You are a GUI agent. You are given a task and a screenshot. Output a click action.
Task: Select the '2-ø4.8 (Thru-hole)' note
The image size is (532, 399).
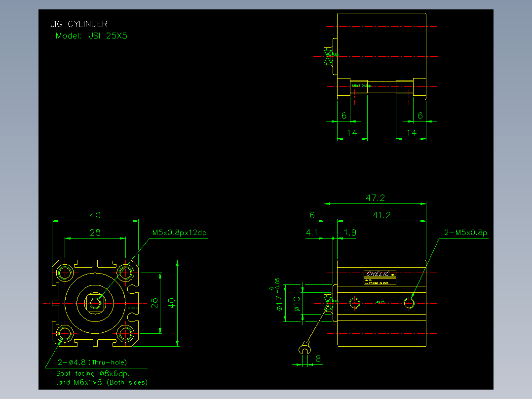tap(92, 362)
